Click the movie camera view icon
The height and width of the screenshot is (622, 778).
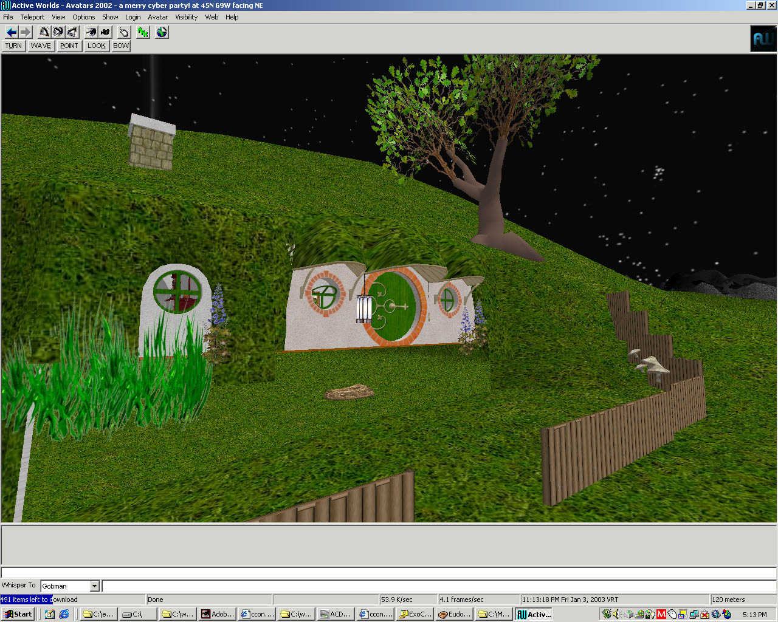tap(105, 32)
